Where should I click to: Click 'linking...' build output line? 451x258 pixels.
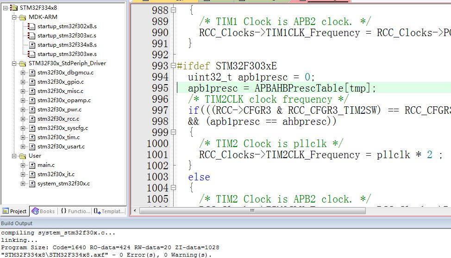pos(19,240)
